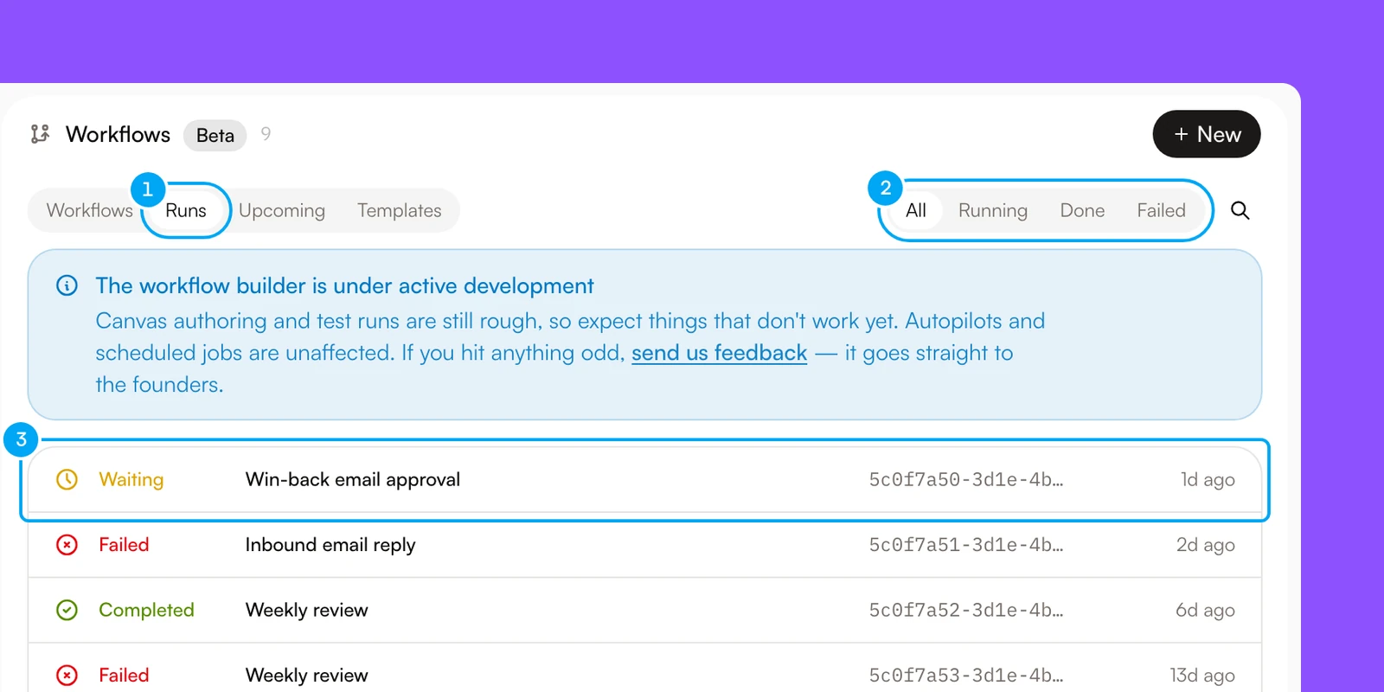This screenshot has height=692, width=1384.
Task: Click Failed label on Inbound email reply row
Action: (x=124, y=545)
